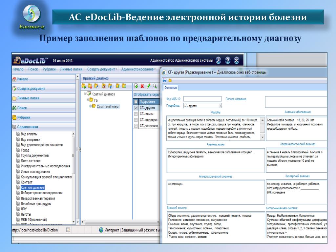Uncheck the СГ- другая checkbox

pos(136,108)
